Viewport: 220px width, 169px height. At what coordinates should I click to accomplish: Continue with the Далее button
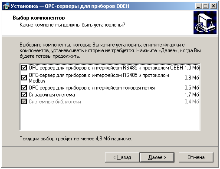[157, 157]
